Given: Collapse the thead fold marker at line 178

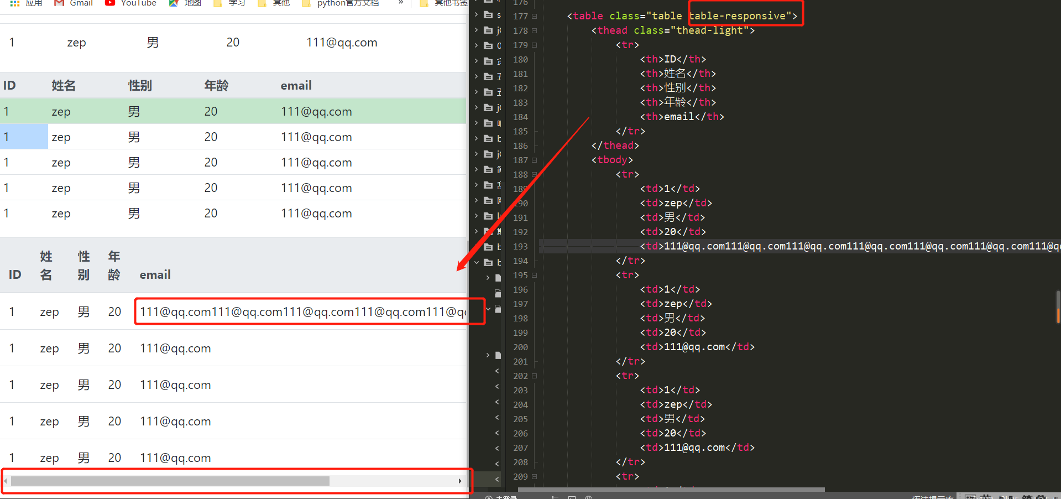Looking at the screenshot, I should 535,31.
